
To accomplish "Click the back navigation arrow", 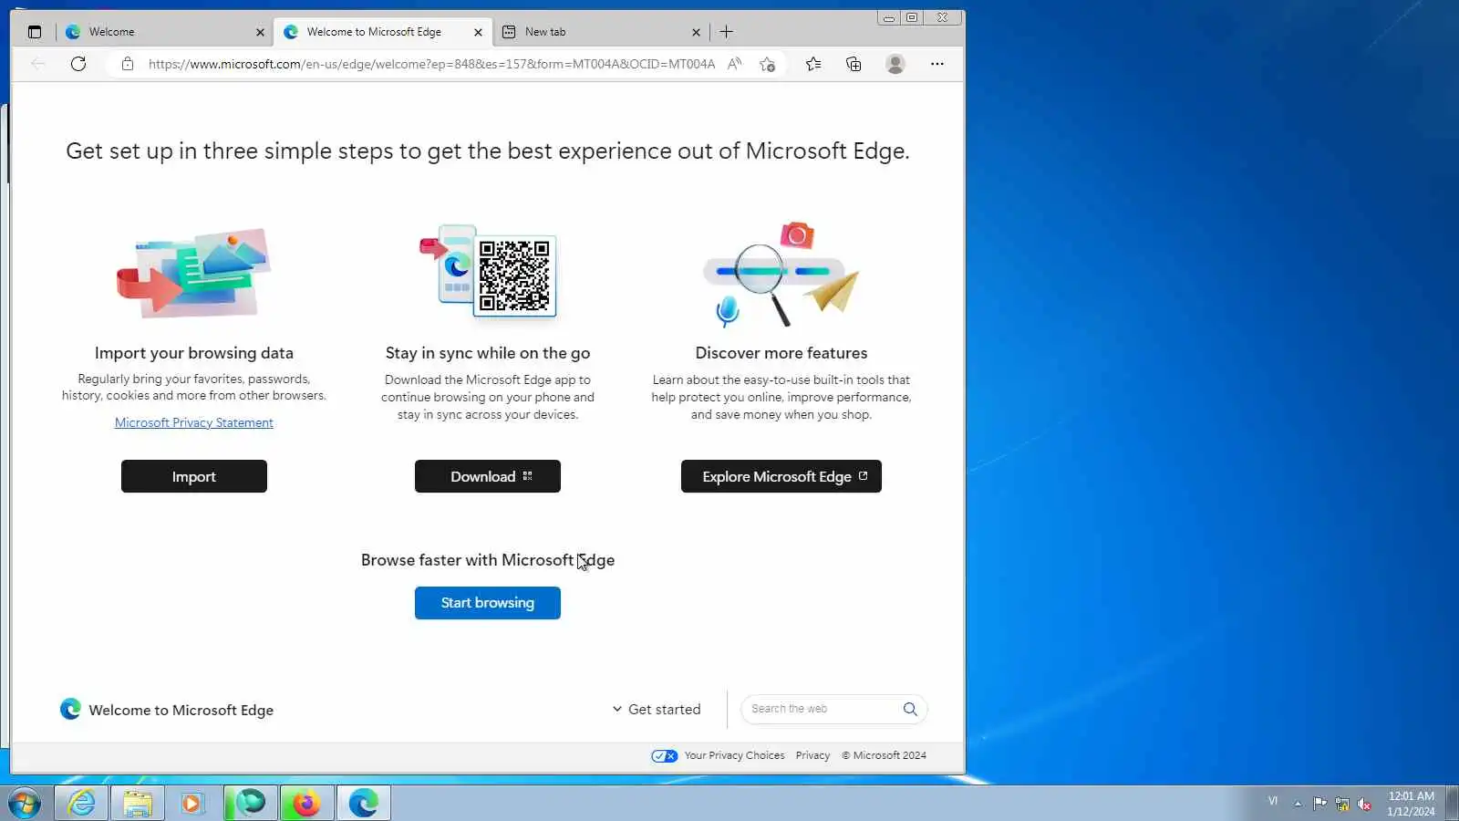I will (x=37, y=64).
